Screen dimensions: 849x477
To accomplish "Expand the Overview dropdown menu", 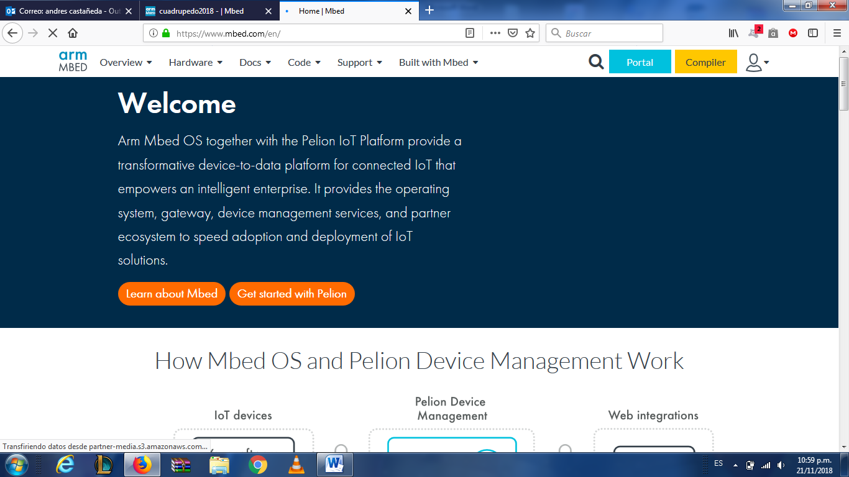I will (x=126, y=62).
